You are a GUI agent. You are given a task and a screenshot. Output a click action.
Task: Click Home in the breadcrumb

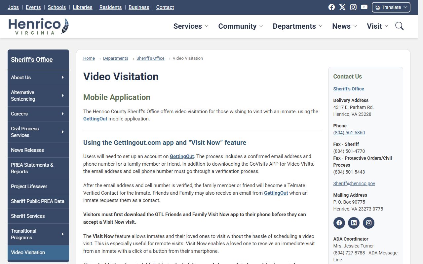pyautogui.click(x=89, y=58)
